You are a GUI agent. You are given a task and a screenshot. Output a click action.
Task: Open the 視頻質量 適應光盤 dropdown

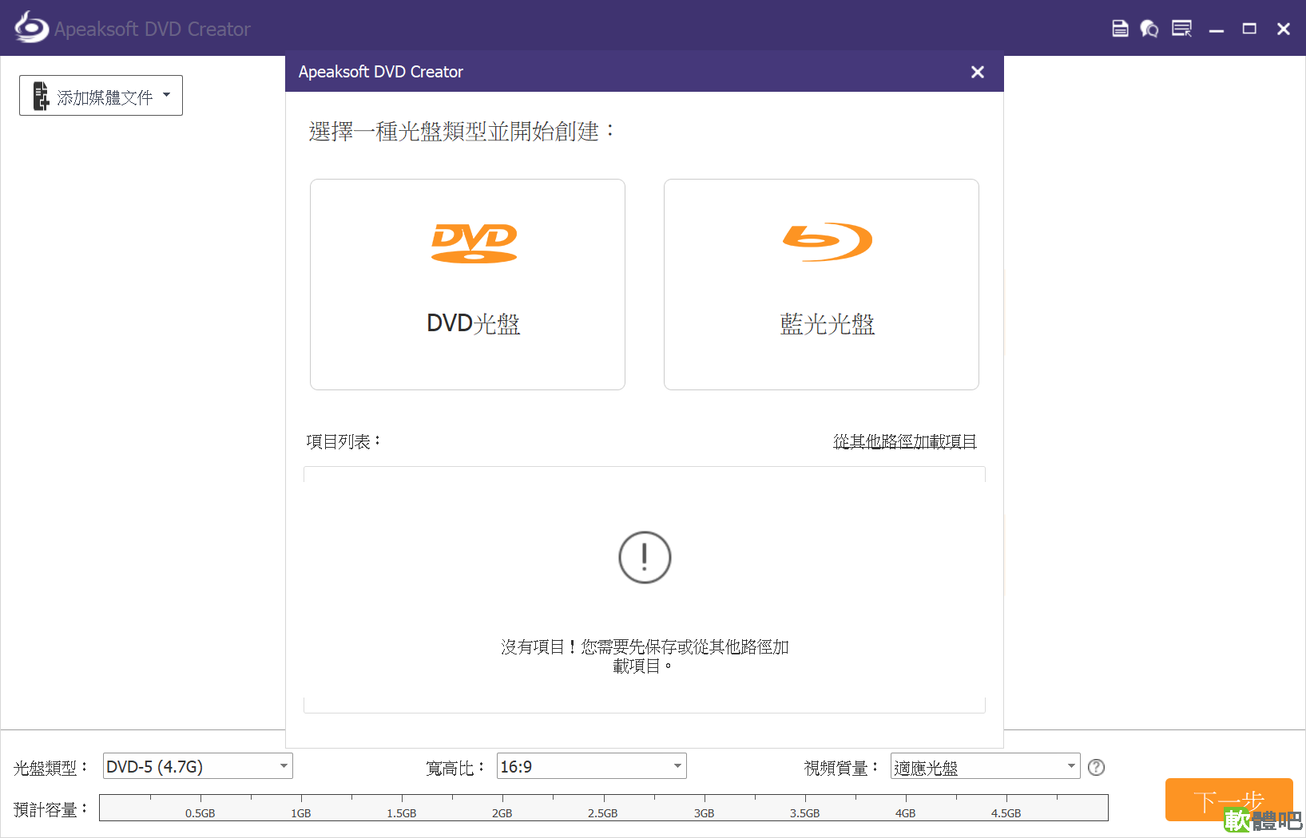pos(986,767)
